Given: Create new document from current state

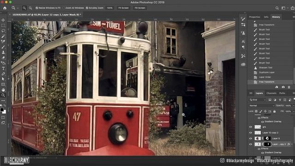Looking at the screenshot, I should 277,87.
